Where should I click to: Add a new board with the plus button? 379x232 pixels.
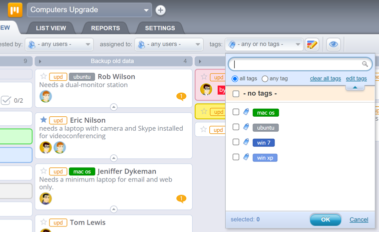pos(161,10)
